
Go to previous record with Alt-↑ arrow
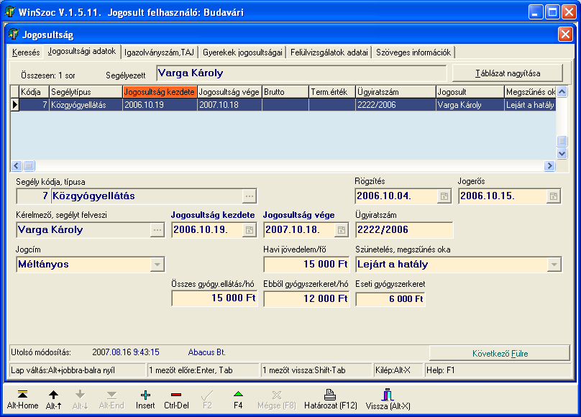54,395
